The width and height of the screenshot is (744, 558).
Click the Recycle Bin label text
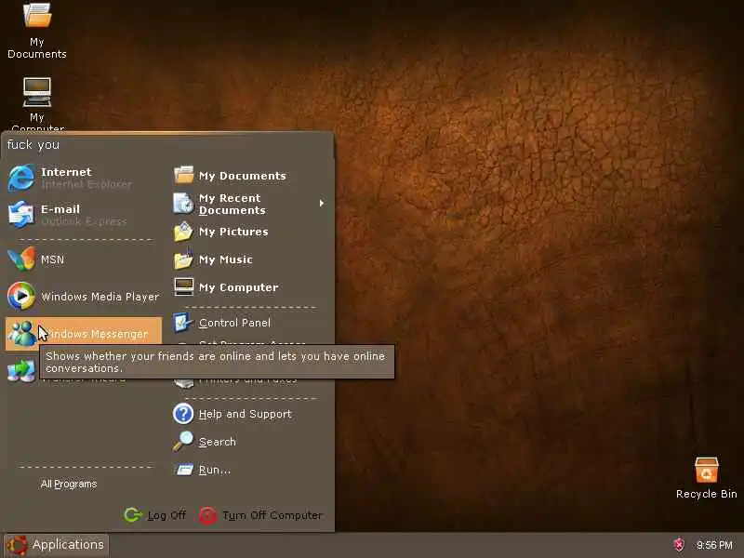coord(707,494)
